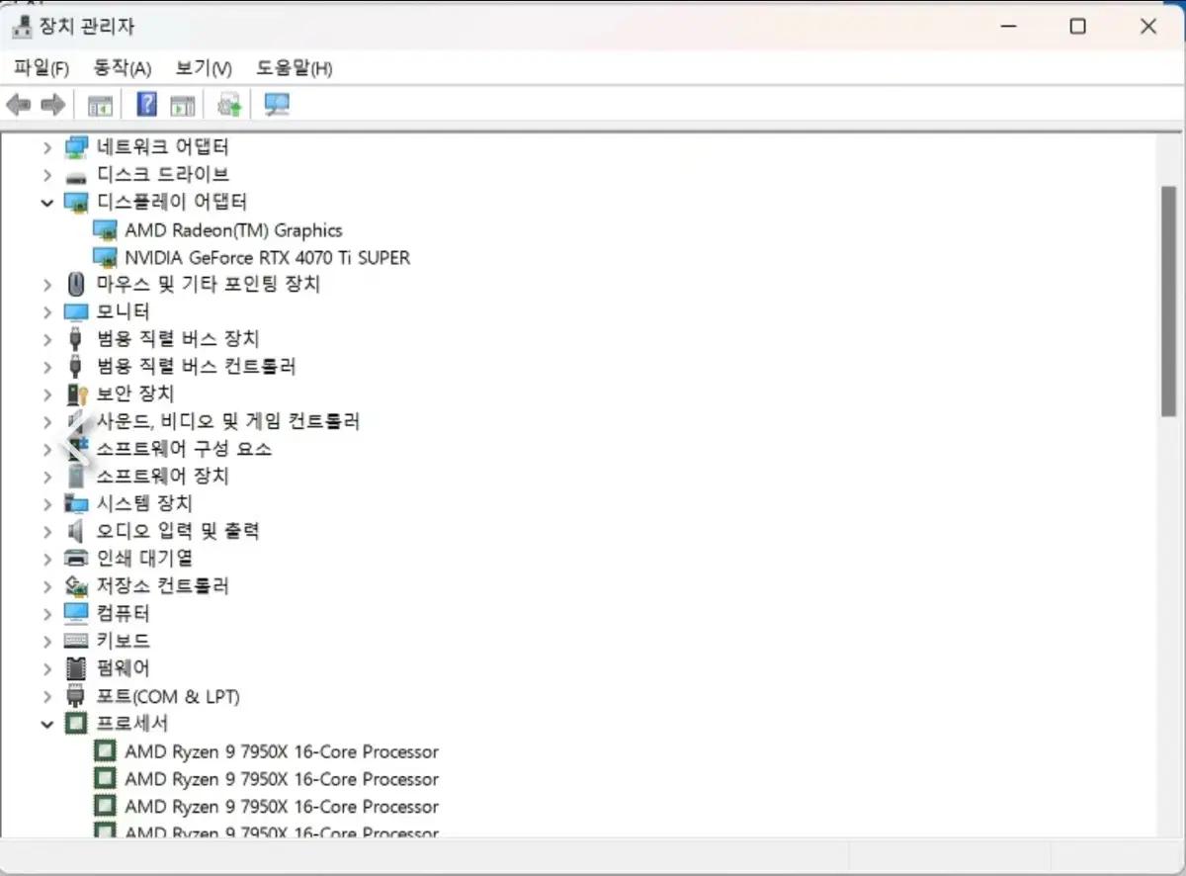
Task: Click the Properties toolbar icon
Action: (x=182, y=104)
